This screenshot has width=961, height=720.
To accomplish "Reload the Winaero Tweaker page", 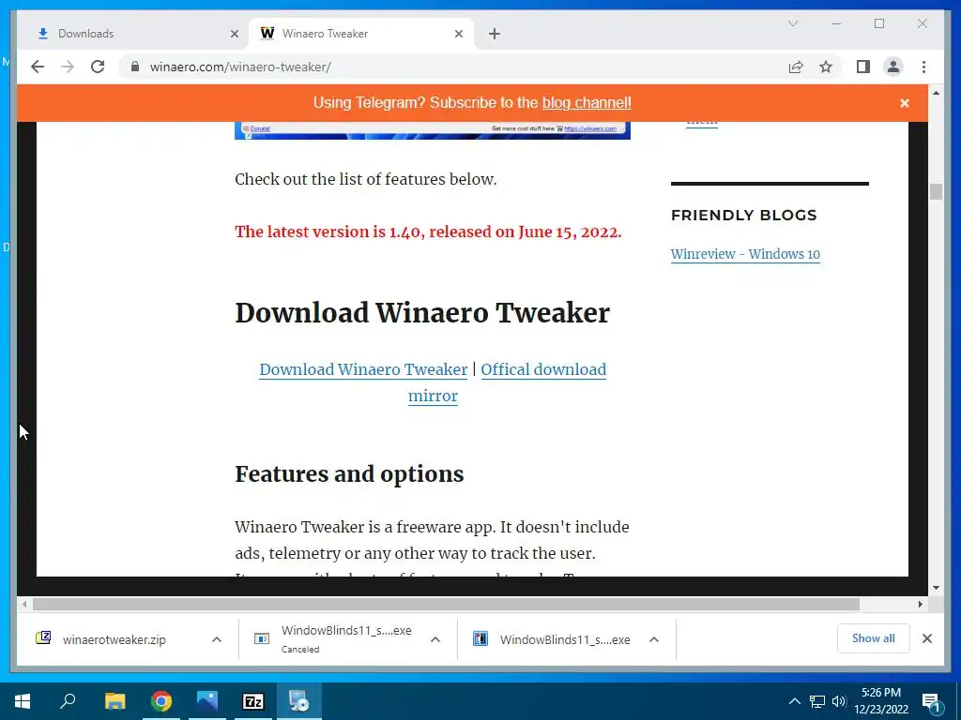I will [x=98, y=67].
